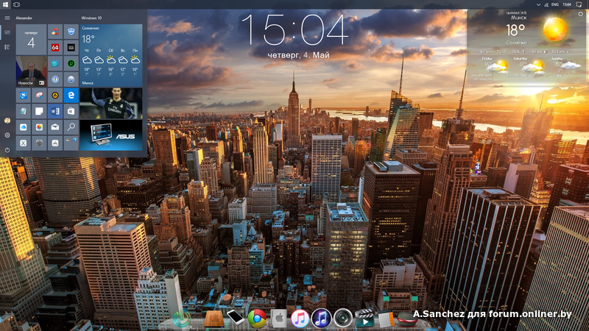Open the Microsoft Edge tile
The height and width of the screenshot is (331, 589).
point(71,95)
